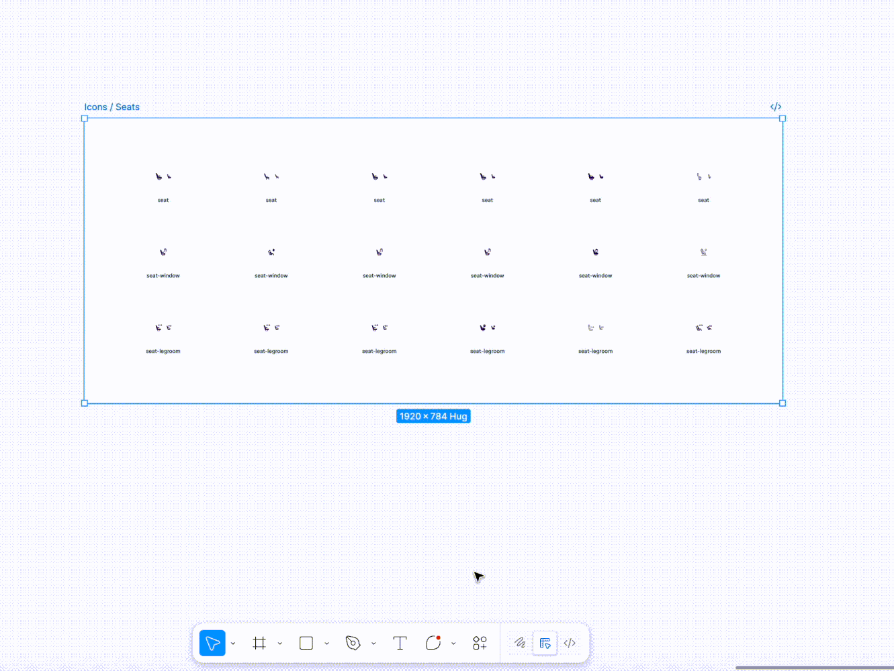Open the Actions and components icon

[480, 643]
